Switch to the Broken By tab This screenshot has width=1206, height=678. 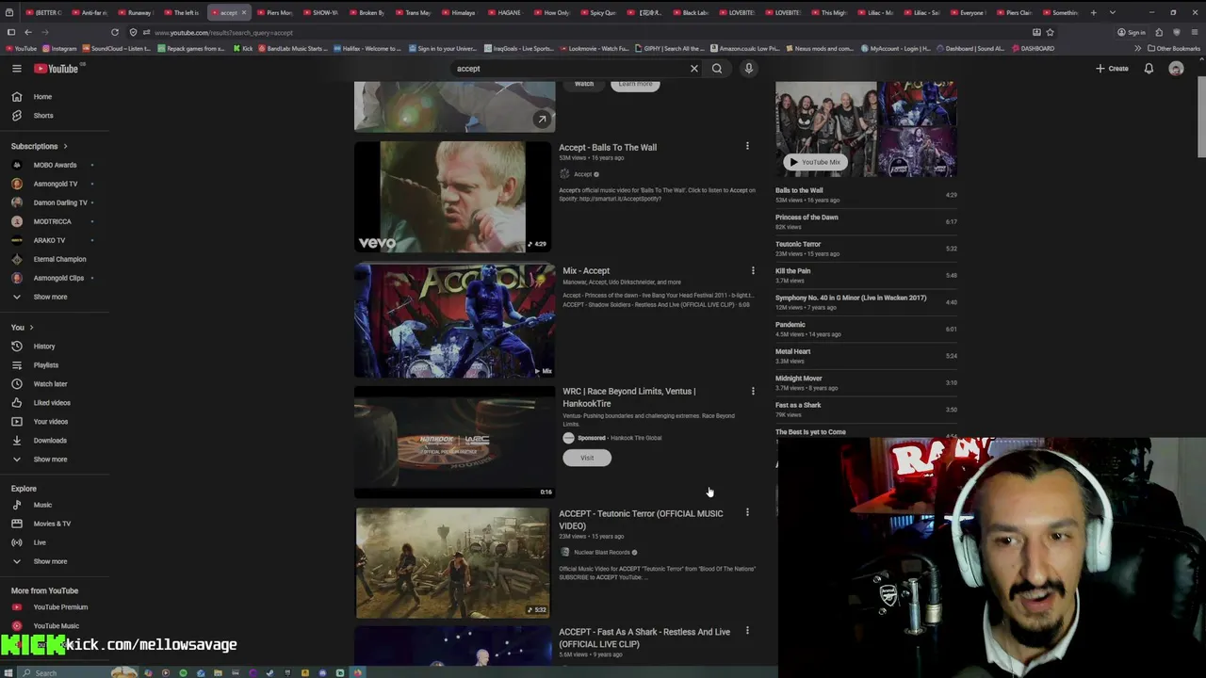click(x=367, y=12)
